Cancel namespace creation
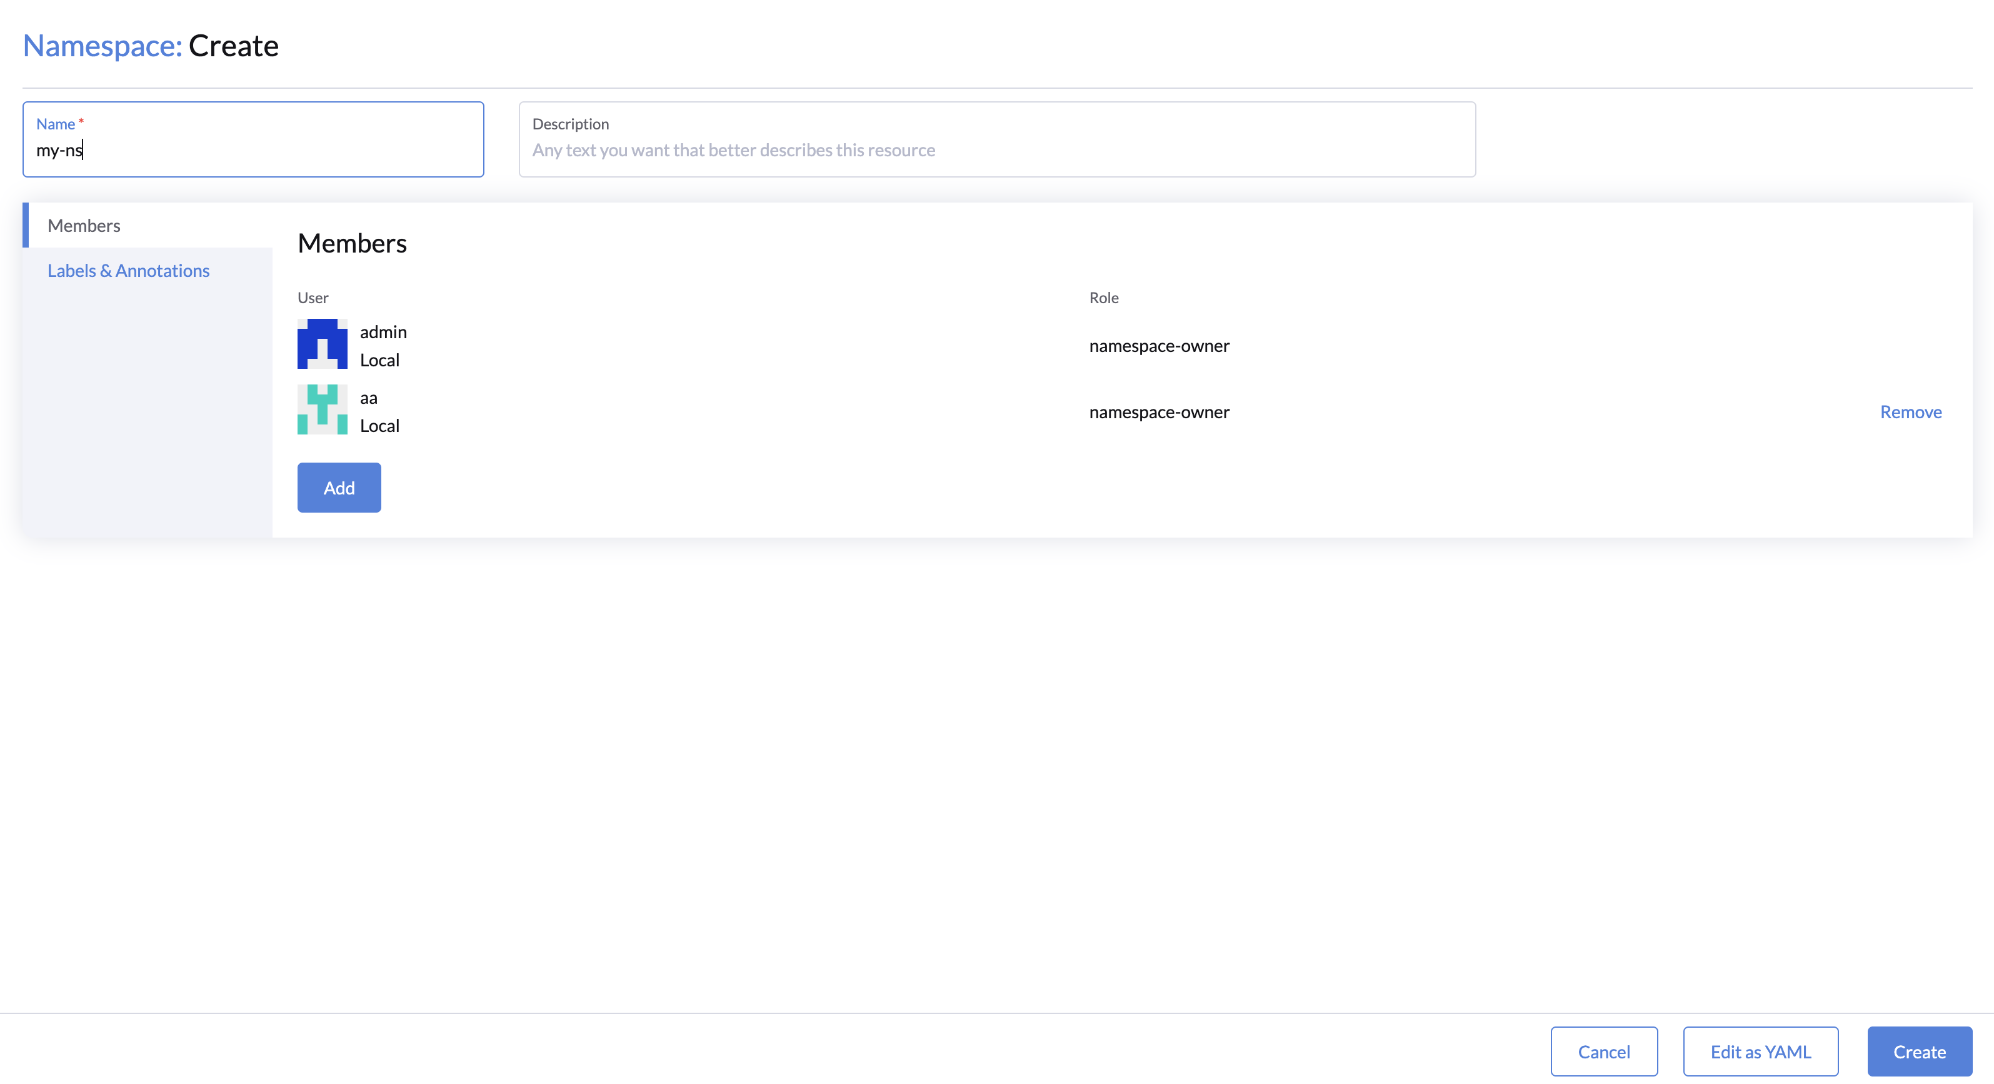Image resolution: width=1994 pixels, height=1084 pixels. click(1604, 1051)
